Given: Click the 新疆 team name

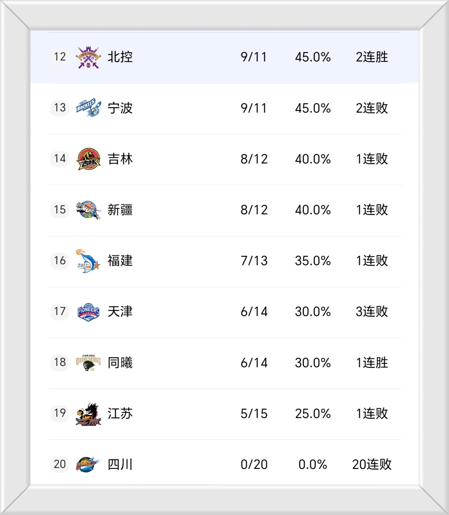Looking at the screenshot, I should pyautogui.click(x=120, y=210).
